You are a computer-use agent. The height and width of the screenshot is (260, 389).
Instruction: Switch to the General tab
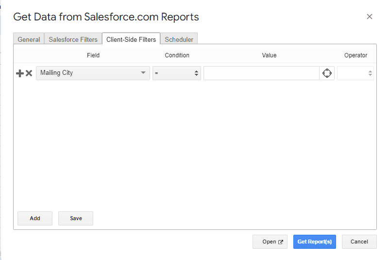[x=29, y=39]
